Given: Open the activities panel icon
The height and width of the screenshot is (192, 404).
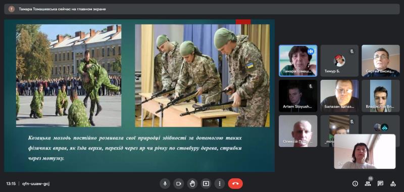Looking at the screenshot, I should coord(393,183).
